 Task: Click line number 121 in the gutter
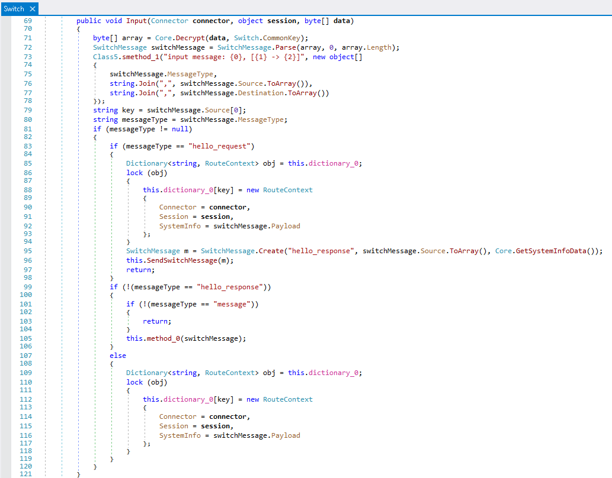[26, 474]
